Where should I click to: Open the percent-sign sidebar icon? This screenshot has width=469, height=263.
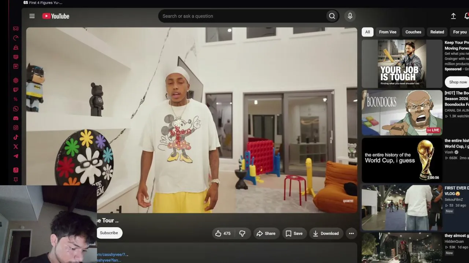16,99
